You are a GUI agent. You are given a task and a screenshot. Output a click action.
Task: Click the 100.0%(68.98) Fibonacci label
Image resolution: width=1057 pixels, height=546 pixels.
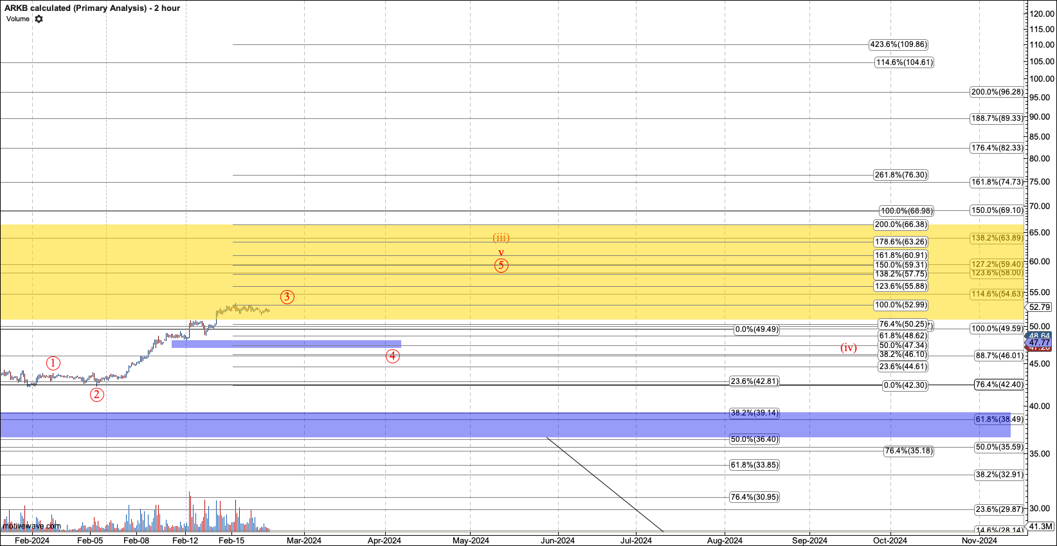907,212
